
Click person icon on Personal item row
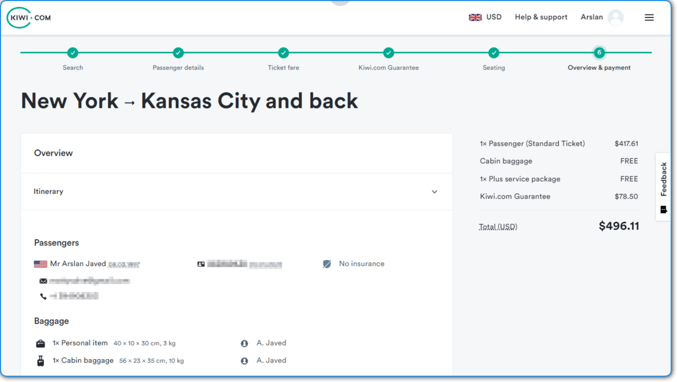244,343
